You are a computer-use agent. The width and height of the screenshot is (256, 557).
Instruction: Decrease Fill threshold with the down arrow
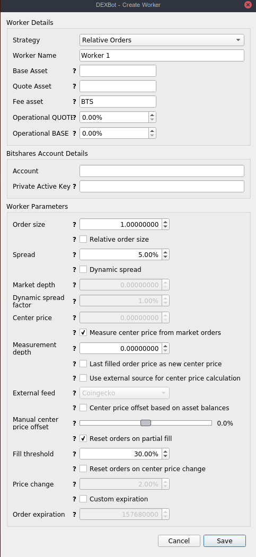165,456
